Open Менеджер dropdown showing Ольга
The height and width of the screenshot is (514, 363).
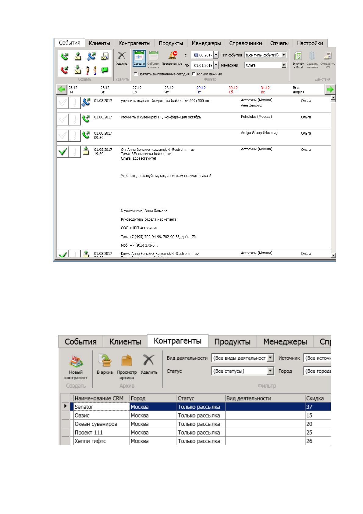[x=284, y=65]
